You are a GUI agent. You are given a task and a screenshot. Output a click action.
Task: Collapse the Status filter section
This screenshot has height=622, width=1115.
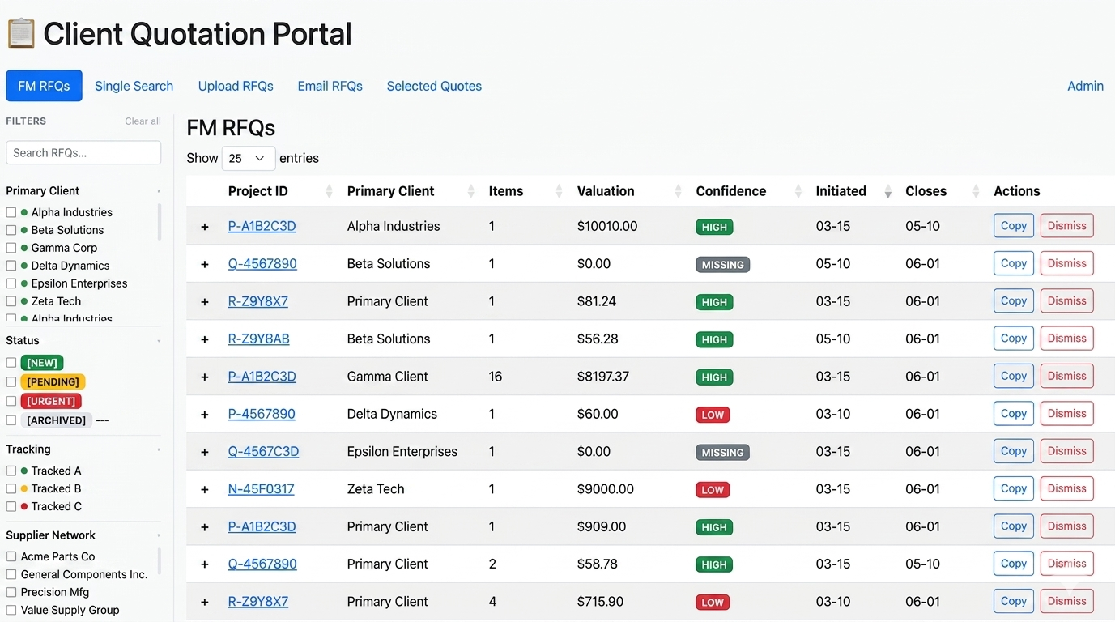(x=159, y=341)
